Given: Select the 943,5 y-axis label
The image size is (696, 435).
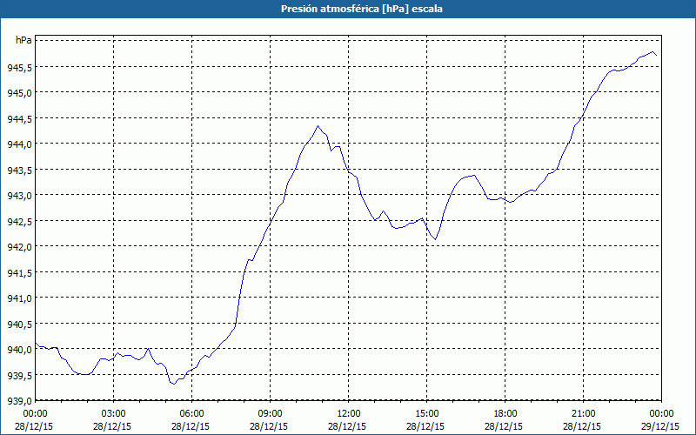Looking at the screenshot, I should click(17, 170).
